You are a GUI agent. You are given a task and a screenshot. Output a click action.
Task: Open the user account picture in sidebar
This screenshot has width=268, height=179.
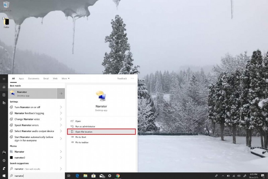coord(4,152)
